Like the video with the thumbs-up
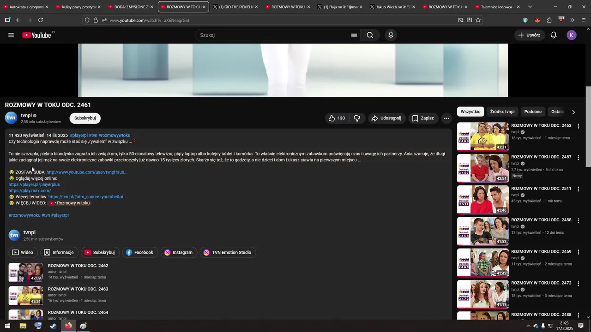The width and height of the screenshot is (591, 332). pos(337,118)
